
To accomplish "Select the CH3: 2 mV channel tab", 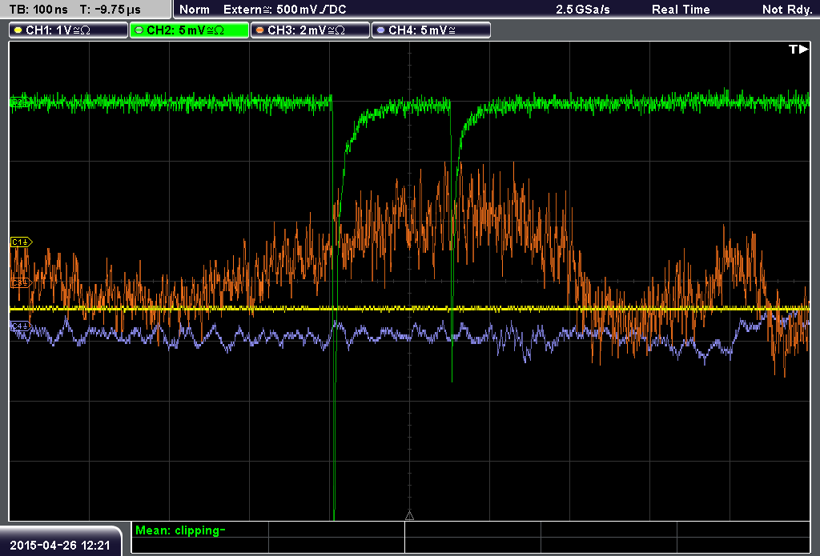I will [x=310, y=30].
